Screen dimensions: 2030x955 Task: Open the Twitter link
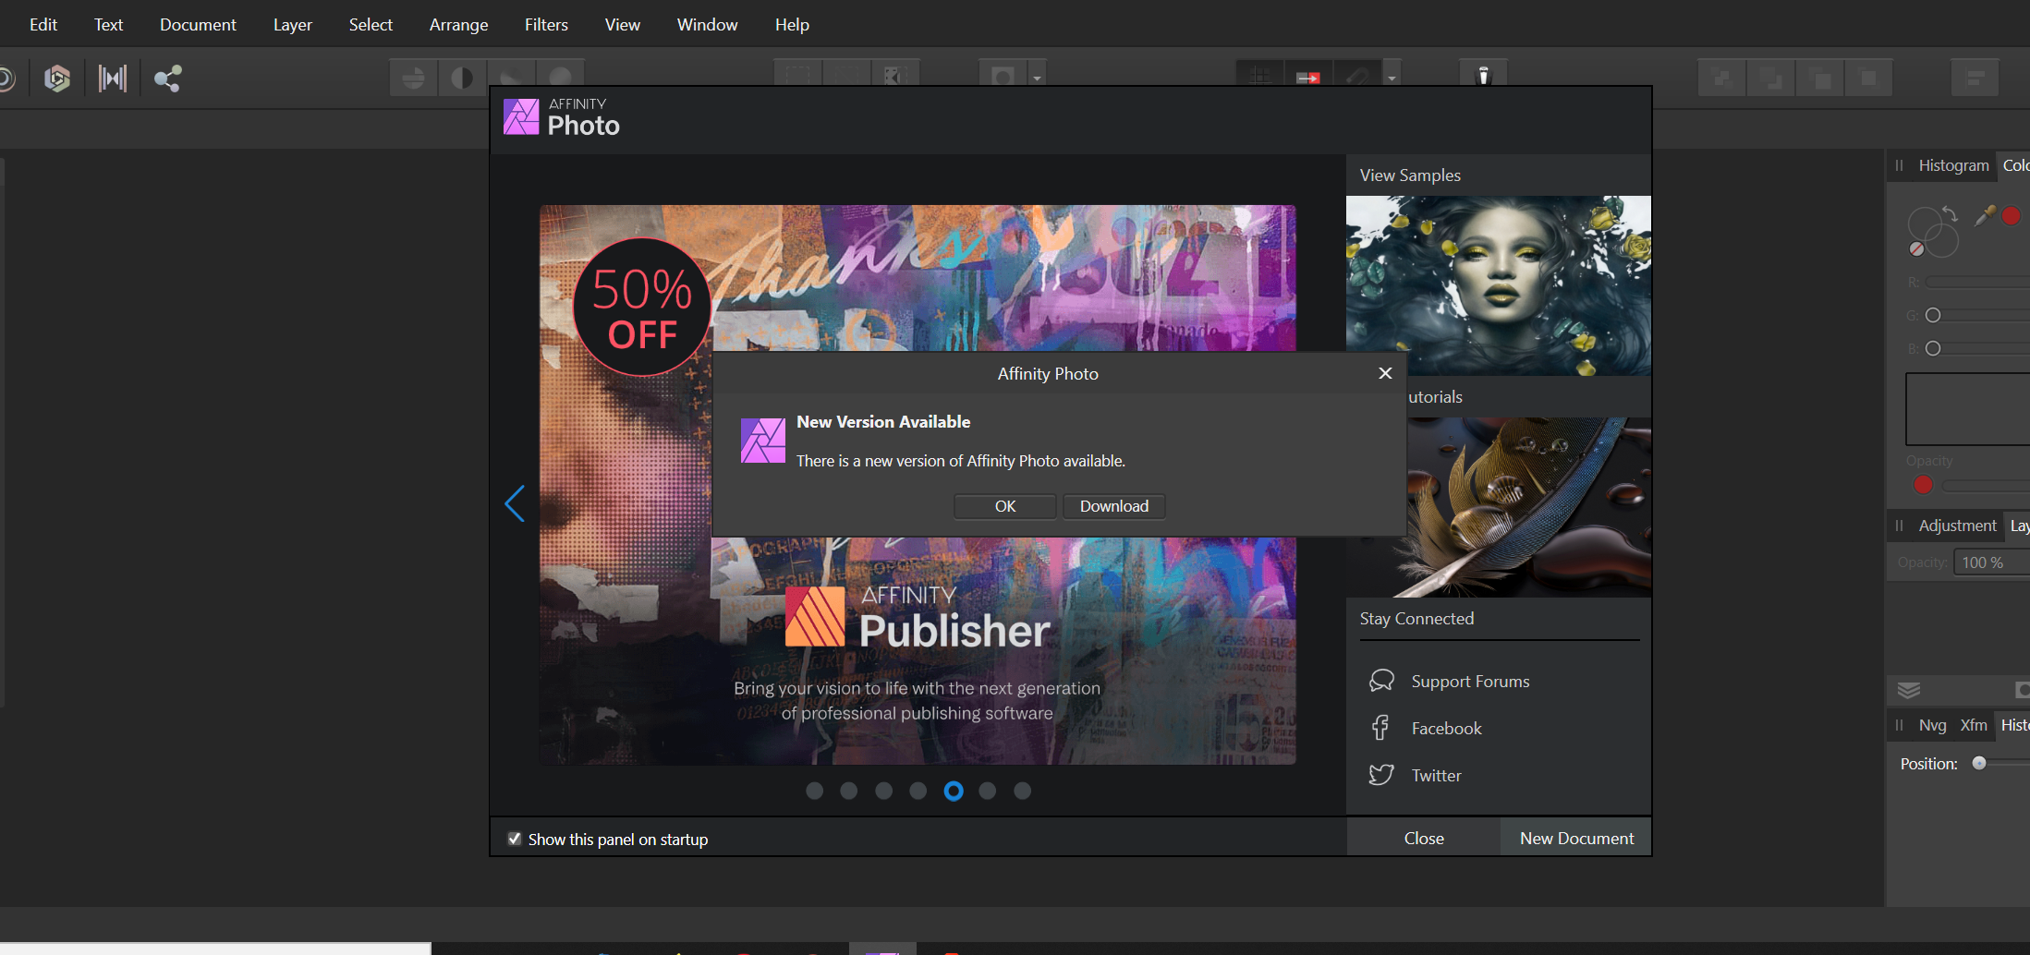[x=1436, y=775]
